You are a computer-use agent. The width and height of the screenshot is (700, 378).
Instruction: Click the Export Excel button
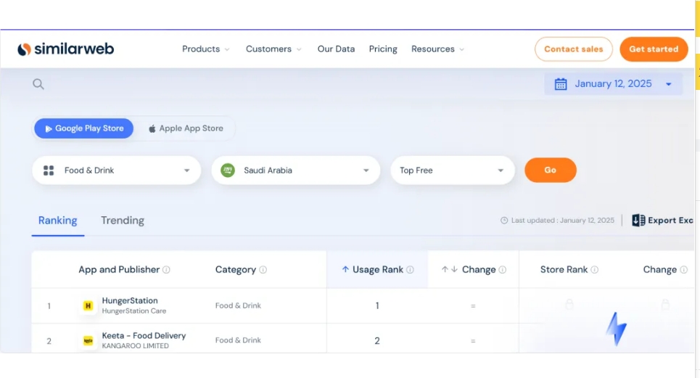tap(663, 220)
